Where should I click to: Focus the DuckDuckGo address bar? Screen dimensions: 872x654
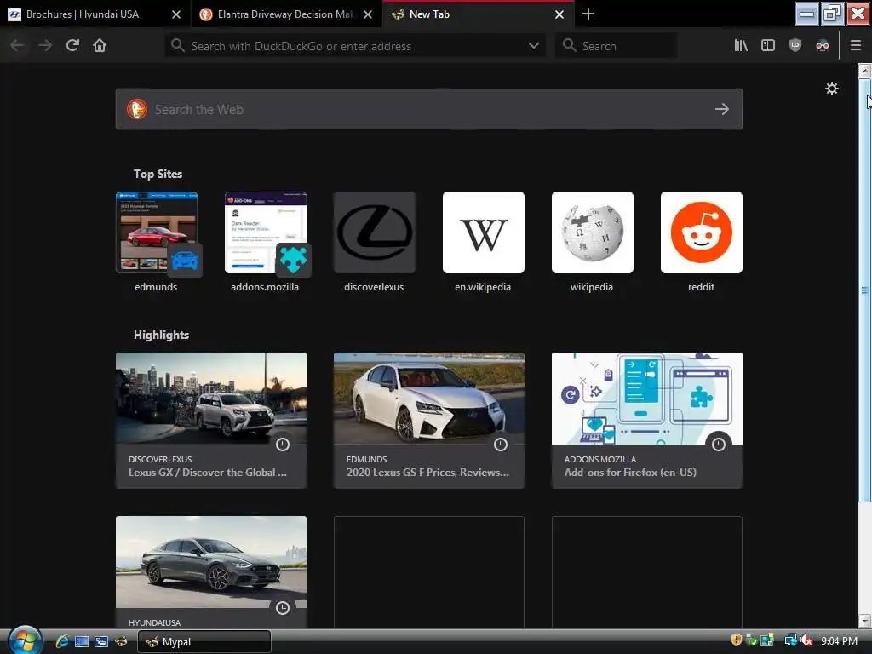pos(355,46)
